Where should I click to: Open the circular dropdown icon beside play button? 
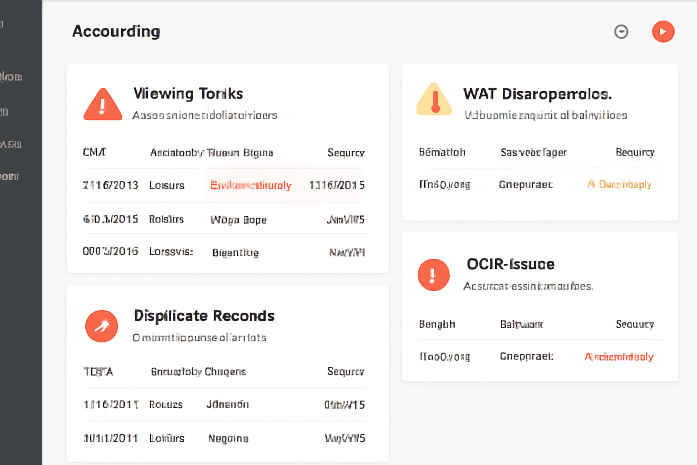[621, 32]
